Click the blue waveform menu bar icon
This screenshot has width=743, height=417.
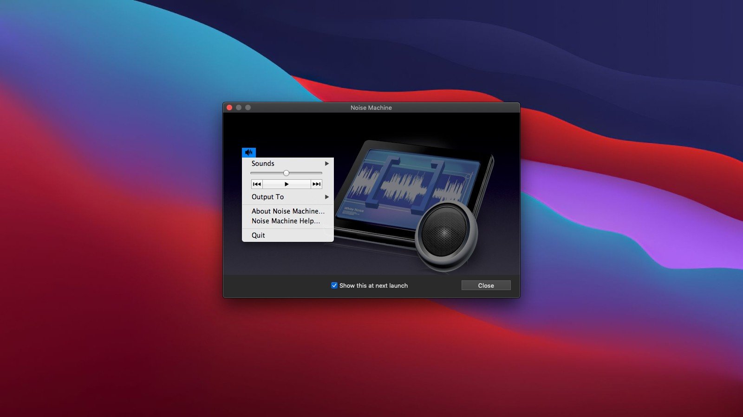point(249,152)
